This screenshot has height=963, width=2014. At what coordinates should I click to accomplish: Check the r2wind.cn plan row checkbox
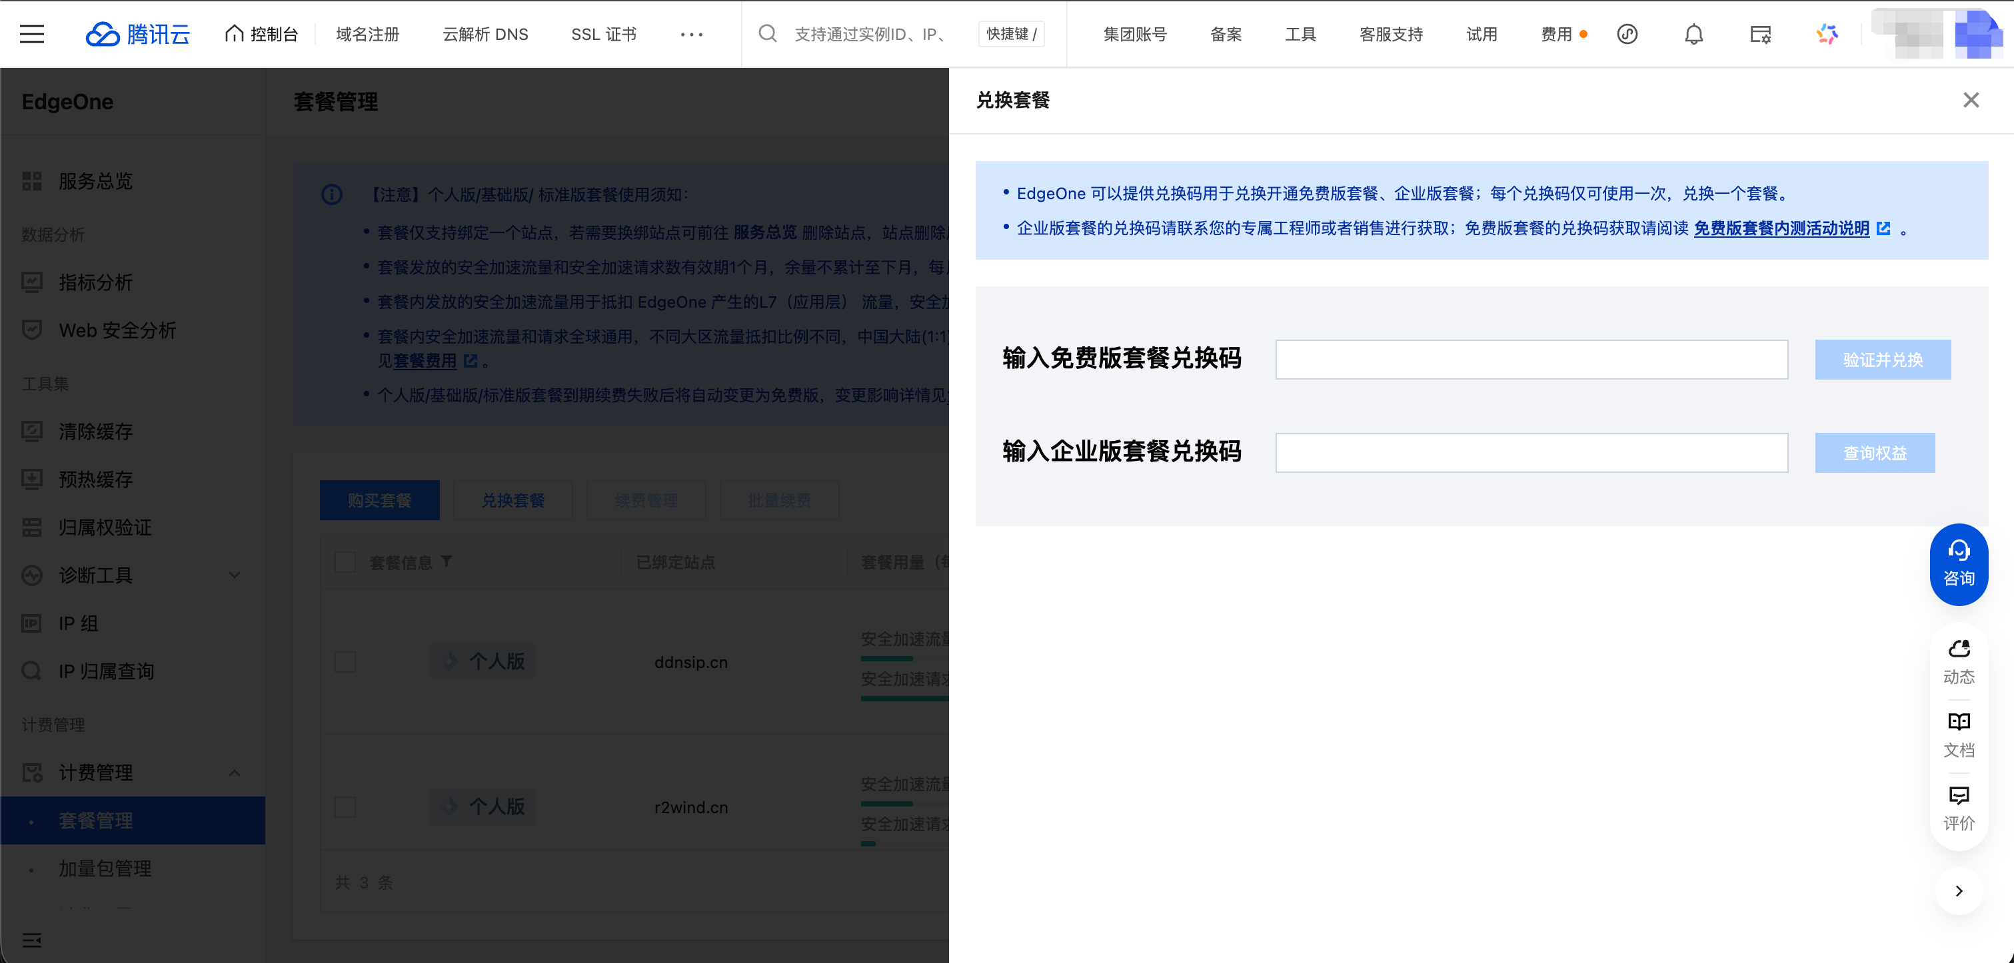click(345, 806)
